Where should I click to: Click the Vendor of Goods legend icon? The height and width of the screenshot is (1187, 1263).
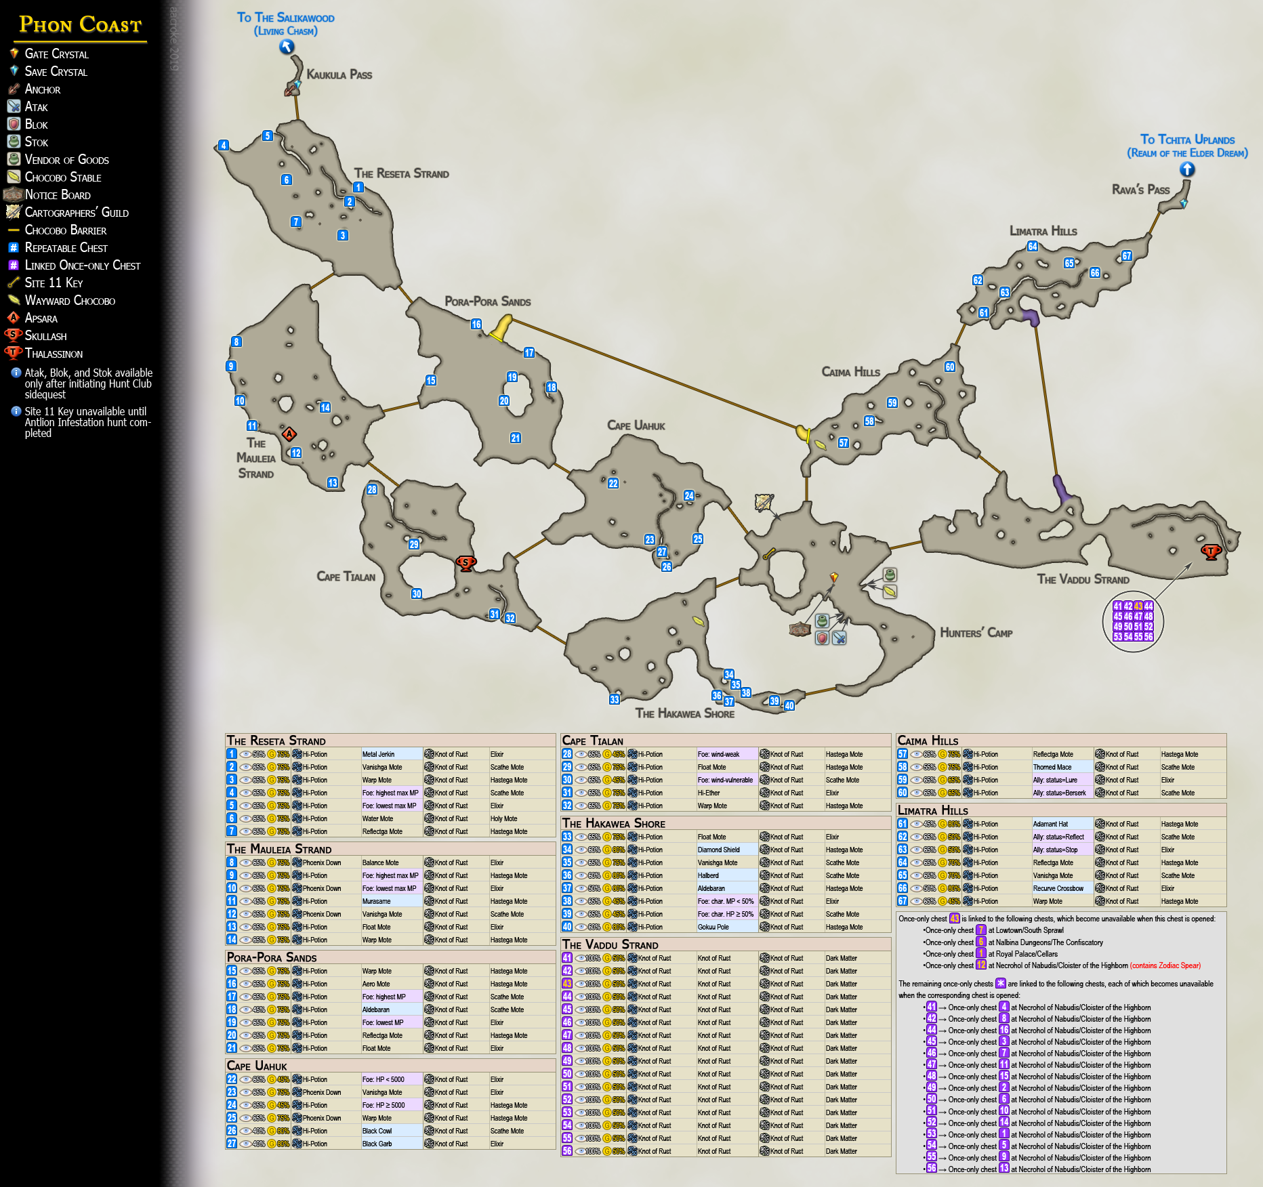click(x=14, y=159)
